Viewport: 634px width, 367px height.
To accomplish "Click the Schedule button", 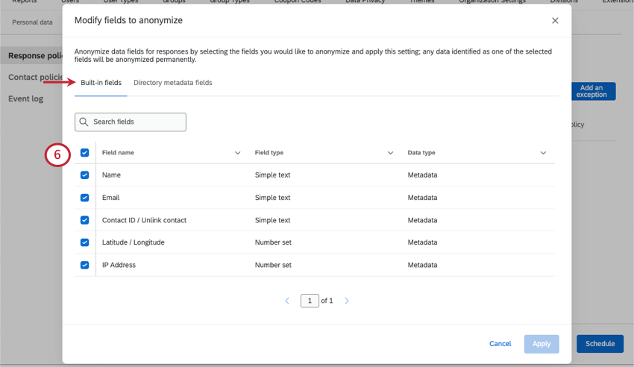I will tap(600, 344).
